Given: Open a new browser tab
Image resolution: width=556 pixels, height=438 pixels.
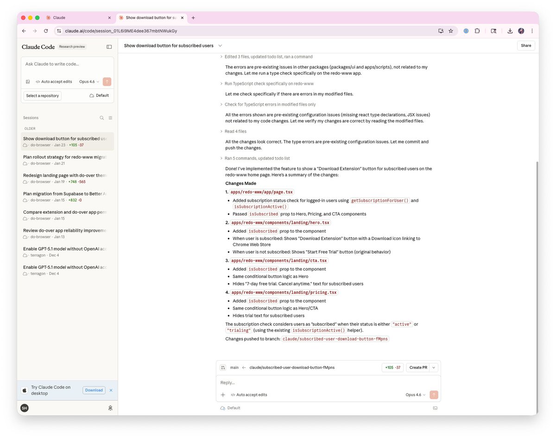Looking at the screenshot, I should click(193, 18).
